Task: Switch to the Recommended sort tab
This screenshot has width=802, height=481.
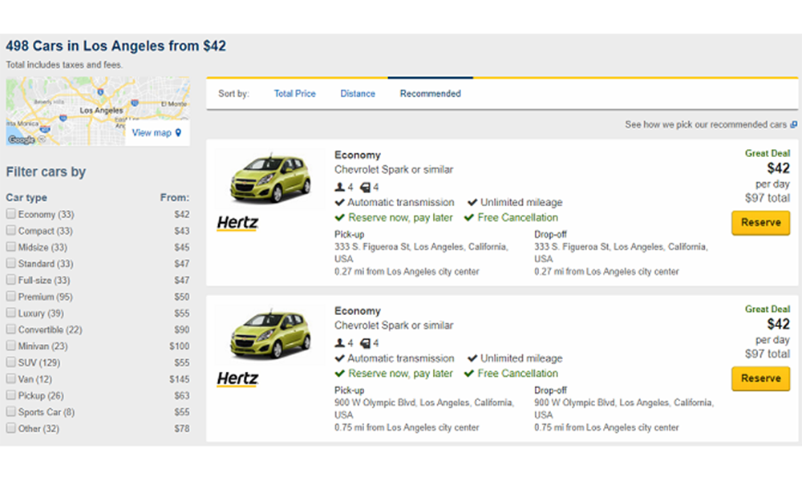Action: [430, 94]
